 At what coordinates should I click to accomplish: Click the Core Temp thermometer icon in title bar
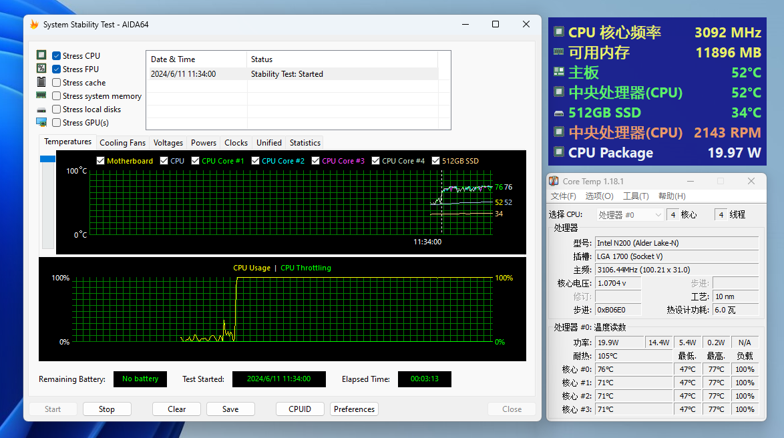(x=554, y=181)
